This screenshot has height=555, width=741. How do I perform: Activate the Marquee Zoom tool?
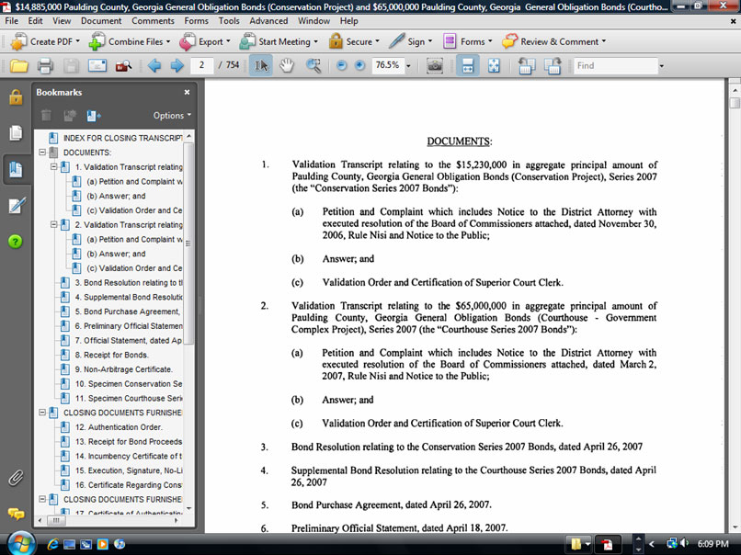(x=313, y=66)
